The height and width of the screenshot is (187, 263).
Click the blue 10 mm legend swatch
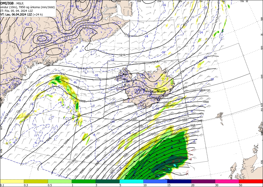tap(155, 181)
